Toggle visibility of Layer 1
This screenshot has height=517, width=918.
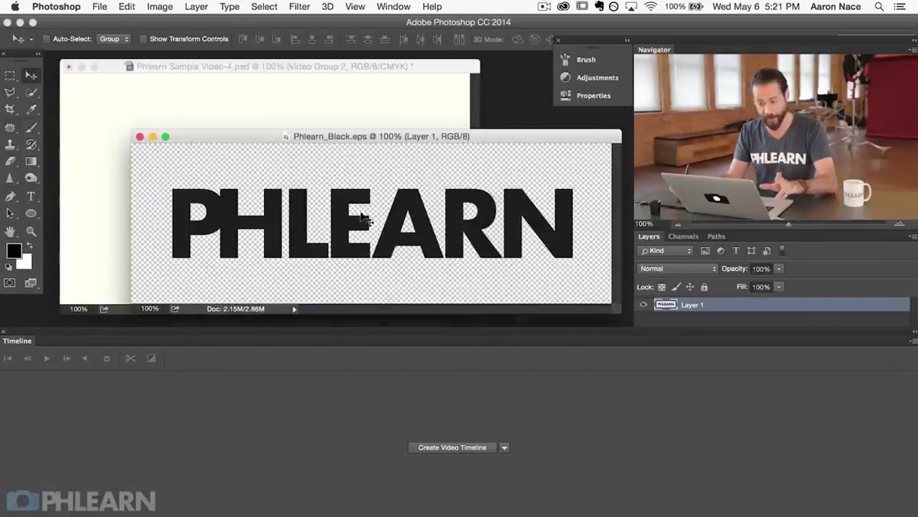(643, 304)
